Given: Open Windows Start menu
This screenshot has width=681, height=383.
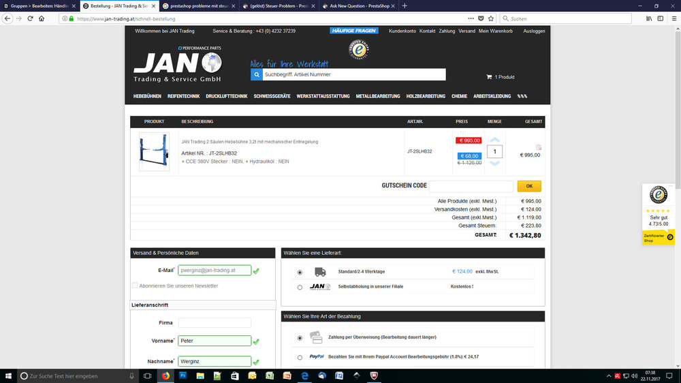Looking at the screenshot, I should 8,376.
